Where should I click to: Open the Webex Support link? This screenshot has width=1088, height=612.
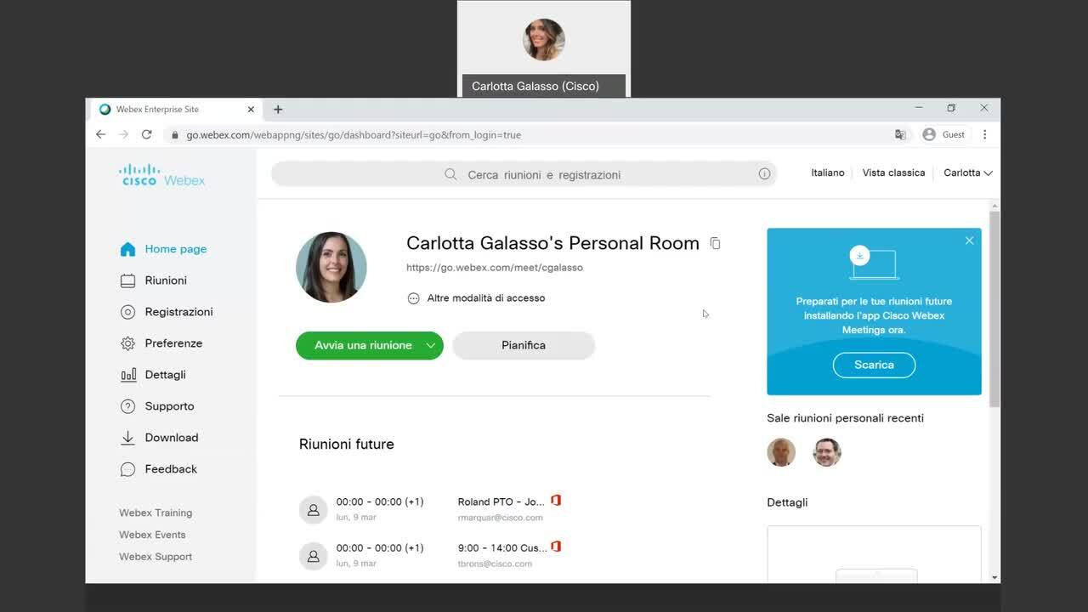156,557
